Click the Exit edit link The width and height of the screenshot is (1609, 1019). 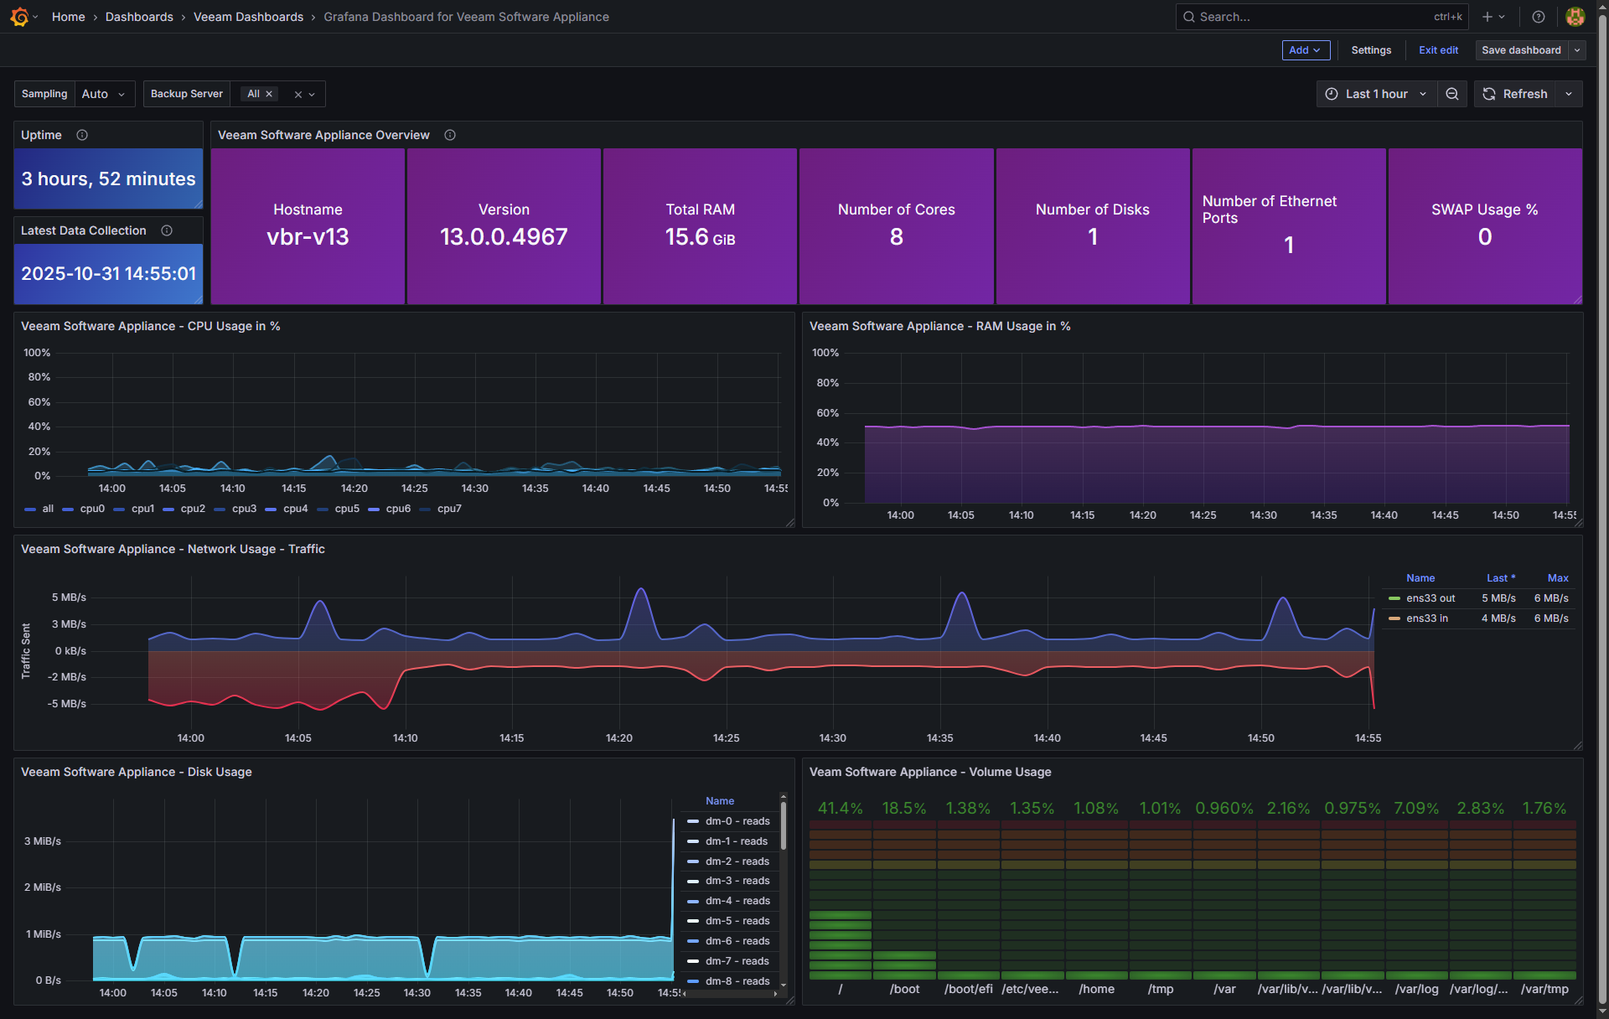(1438, 50)
